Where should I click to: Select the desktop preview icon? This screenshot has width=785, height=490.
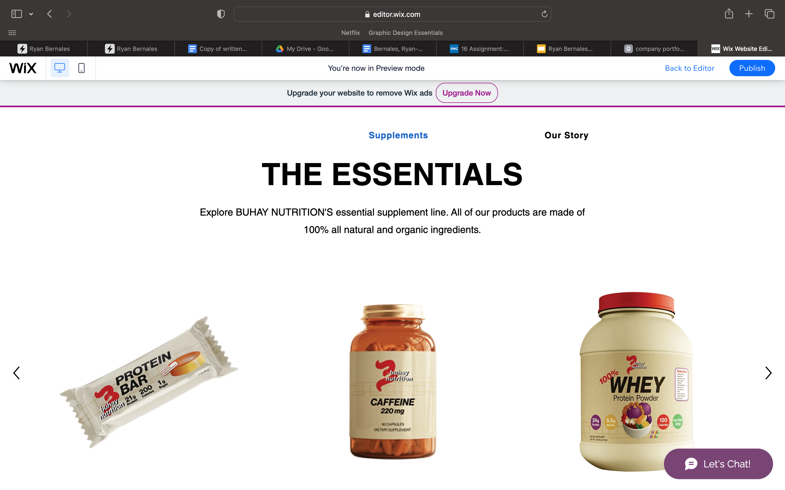[60, 68]
